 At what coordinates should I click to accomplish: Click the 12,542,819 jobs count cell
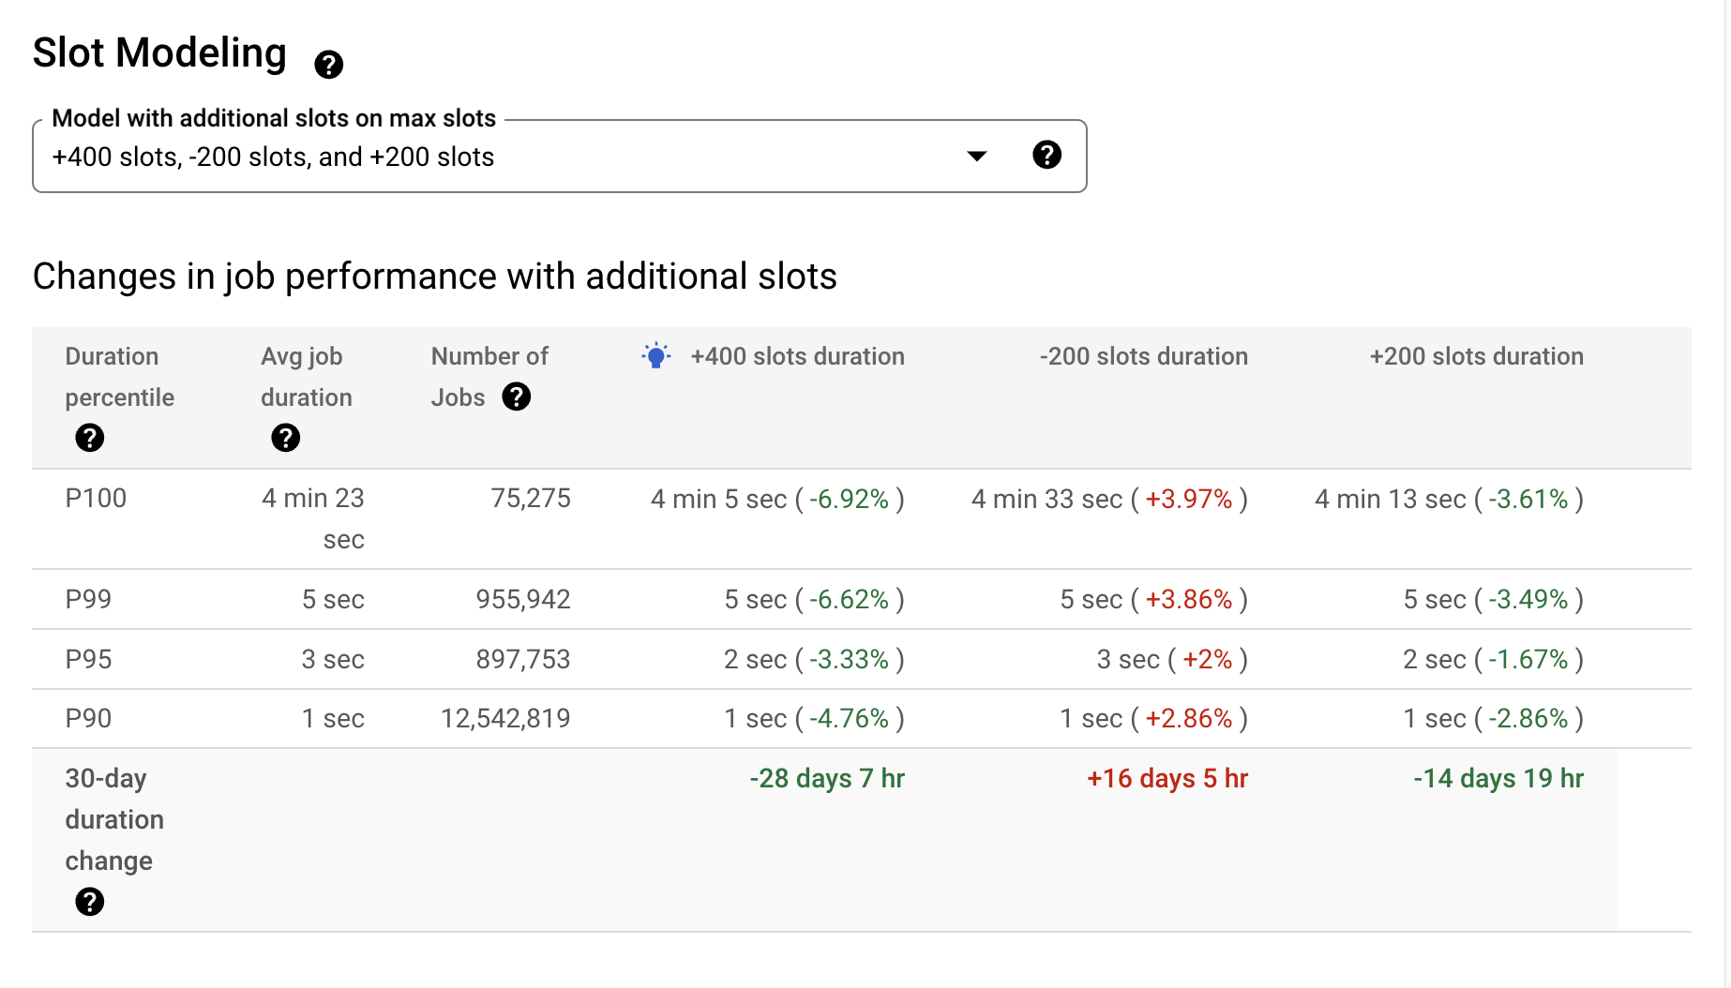coord(505,718)
